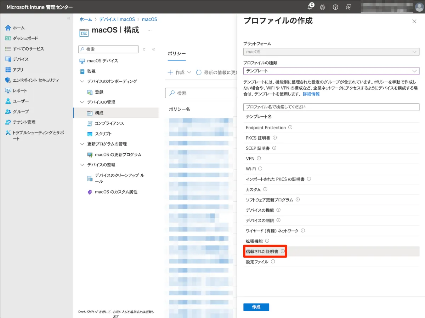Viewport: 425px width, 318px height.
Task: Click the info icon beside Wi-Fi template
Action: pyautogui.click(x=260, y=169)
